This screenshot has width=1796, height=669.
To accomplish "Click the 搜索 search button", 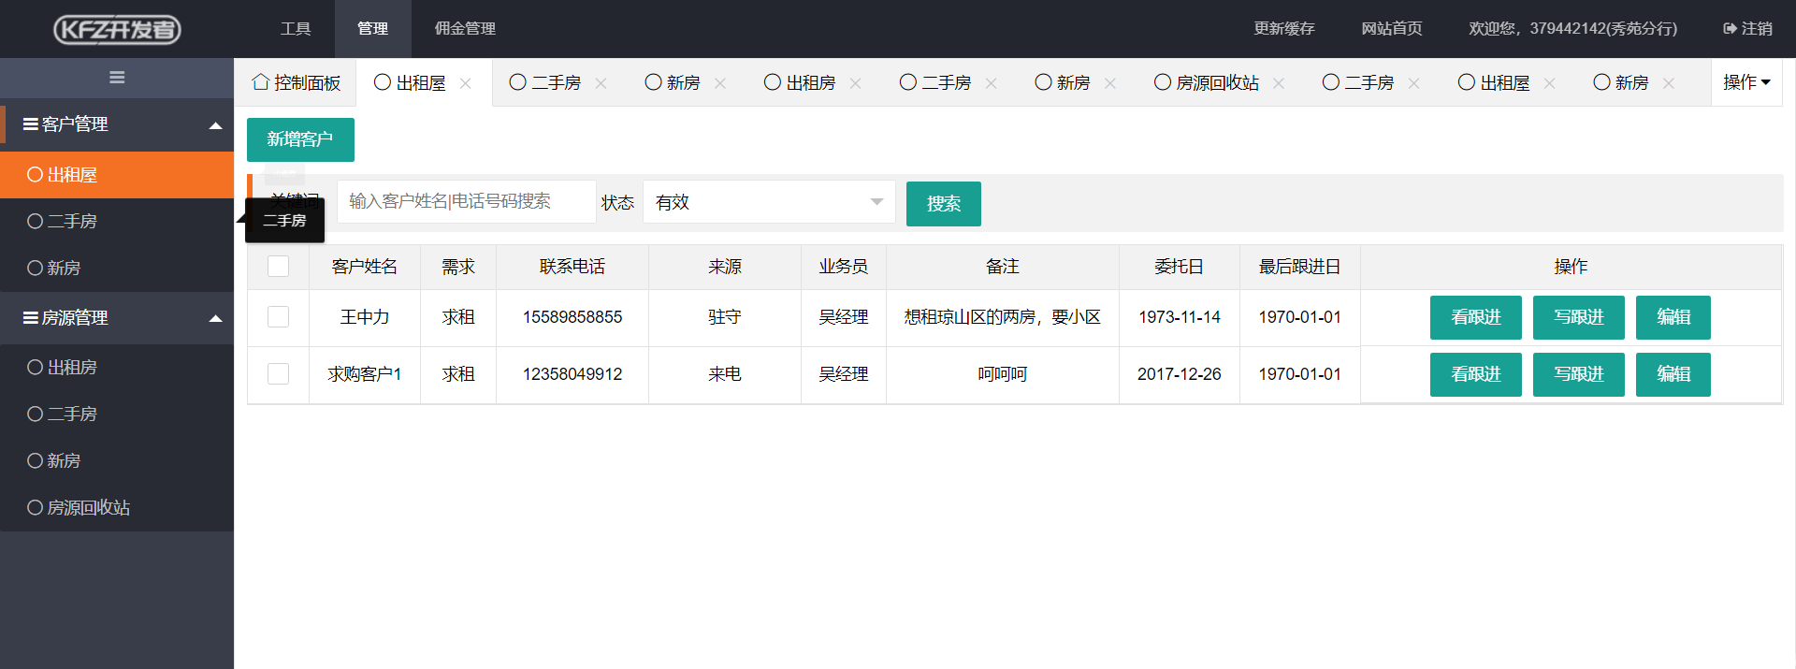I will pos(943,204).
